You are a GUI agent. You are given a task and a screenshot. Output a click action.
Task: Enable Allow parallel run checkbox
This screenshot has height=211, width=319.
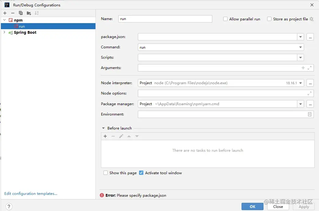(225, 19)
